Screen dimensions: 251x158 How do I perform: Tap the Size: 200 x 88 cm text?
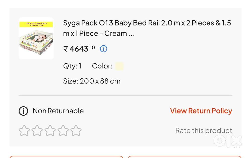92,81
